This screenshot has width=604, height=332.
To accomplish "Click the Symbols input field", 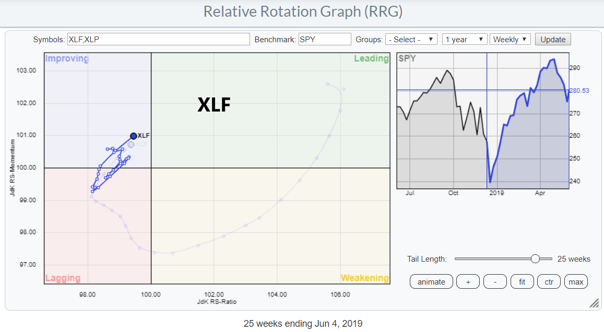I will pos(158,40).
